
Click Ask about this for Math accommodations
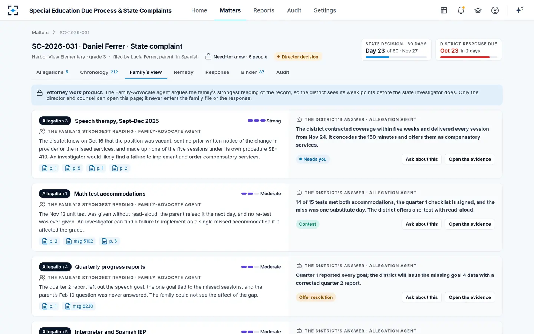pyautogui.click(x=422, y=224)
